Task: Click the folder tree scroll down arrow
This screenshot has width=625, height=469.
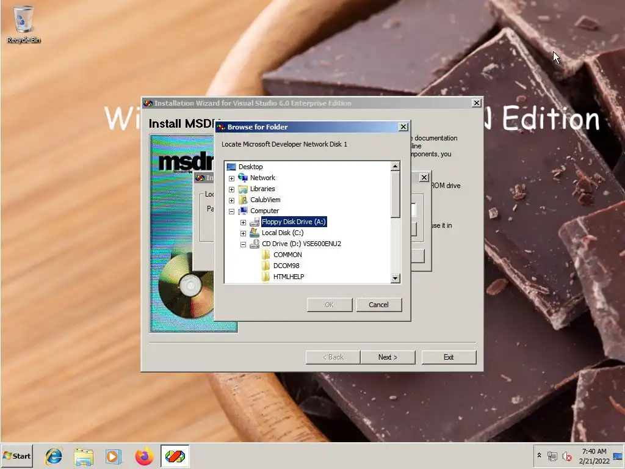Action: pyautogui.click(x=395, y=278)
